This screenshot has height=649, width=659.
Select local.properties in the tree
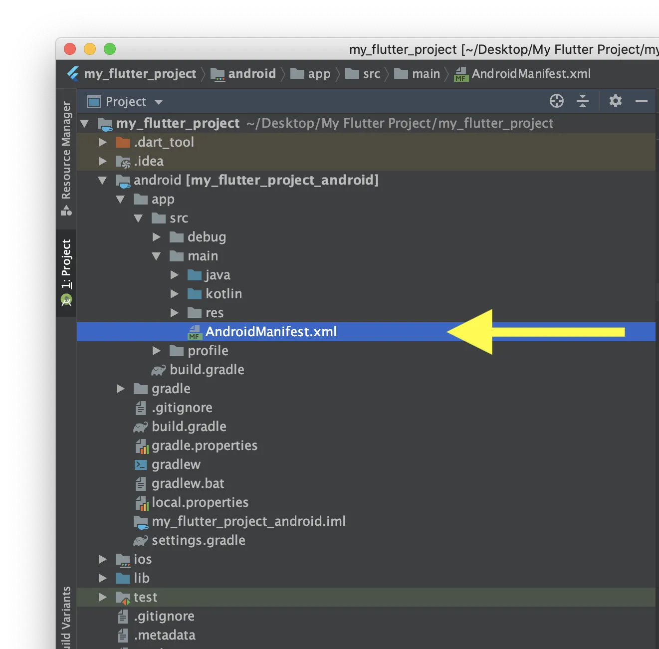[366, 502]
